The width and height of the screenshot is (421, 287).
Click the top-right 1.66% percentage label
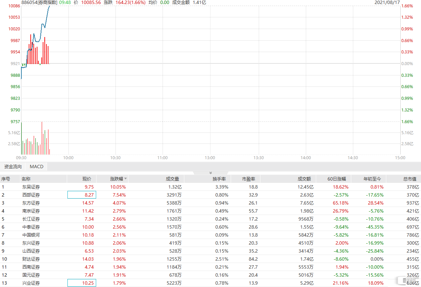407,6
